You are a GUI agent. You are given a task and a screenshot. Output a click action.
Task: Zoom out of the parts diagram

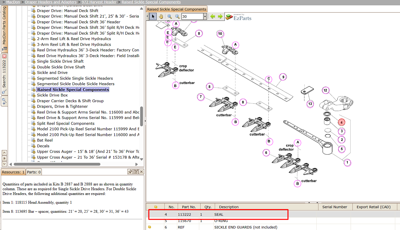177,17
